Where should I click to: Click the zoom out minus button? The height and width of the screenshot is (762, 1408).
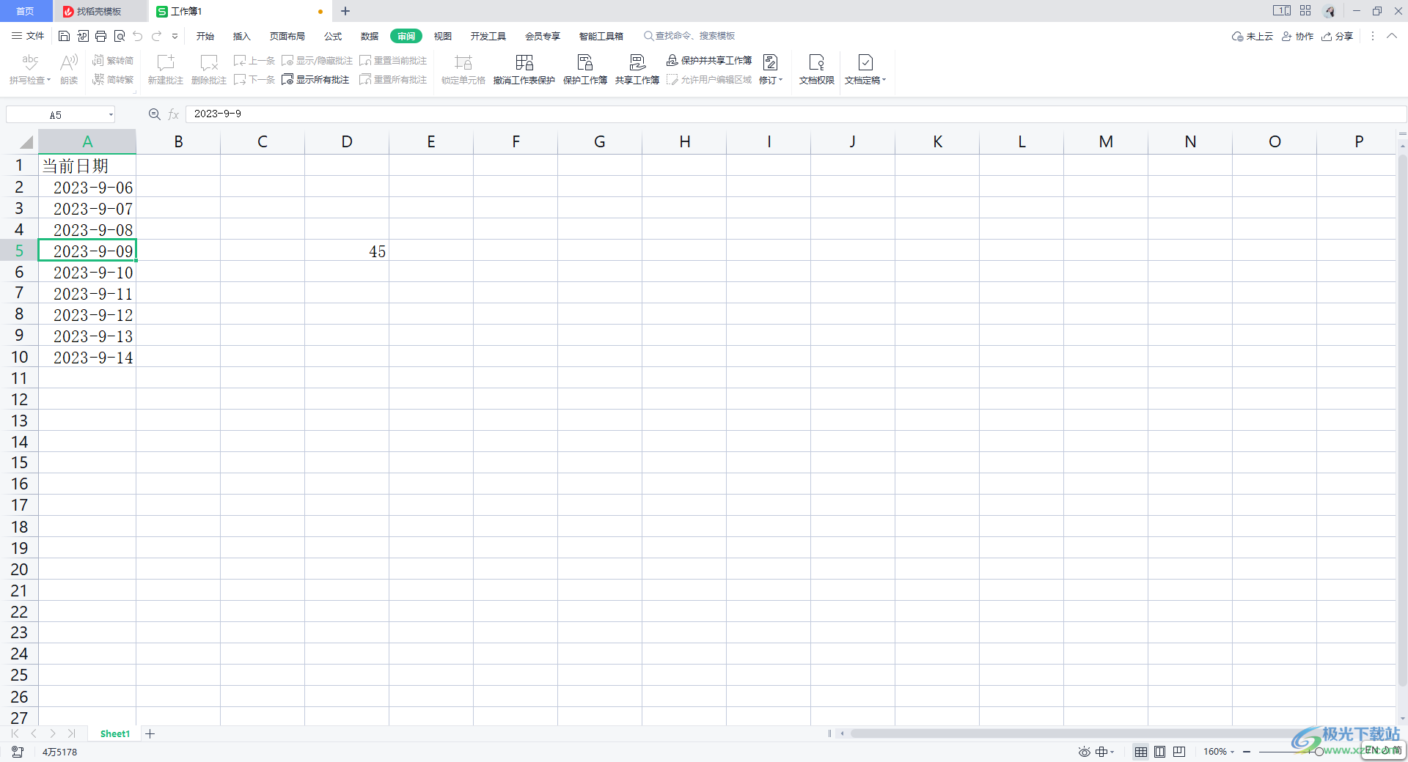pyautogui.click(x=1247, y=752)
